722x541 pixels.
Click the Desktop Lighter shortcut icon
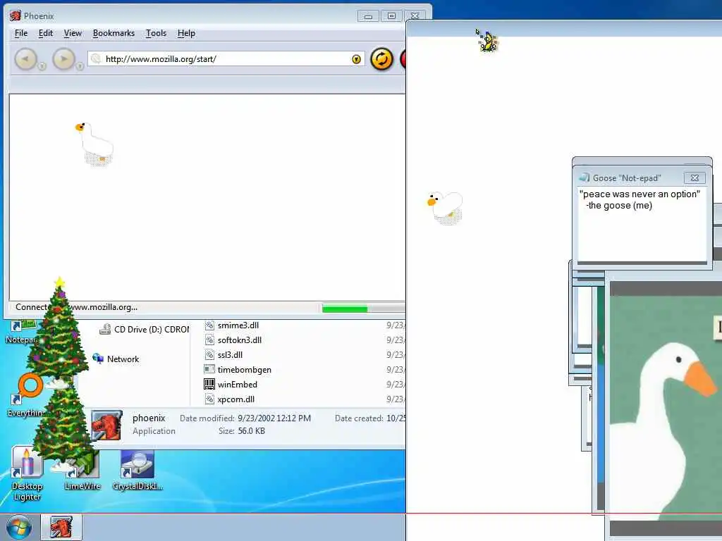pos(27,462)
